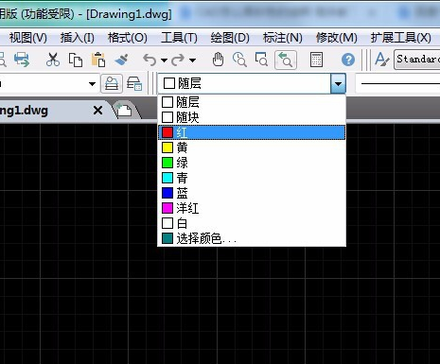Select the 青 cyan color option

(x=252, y=178)
